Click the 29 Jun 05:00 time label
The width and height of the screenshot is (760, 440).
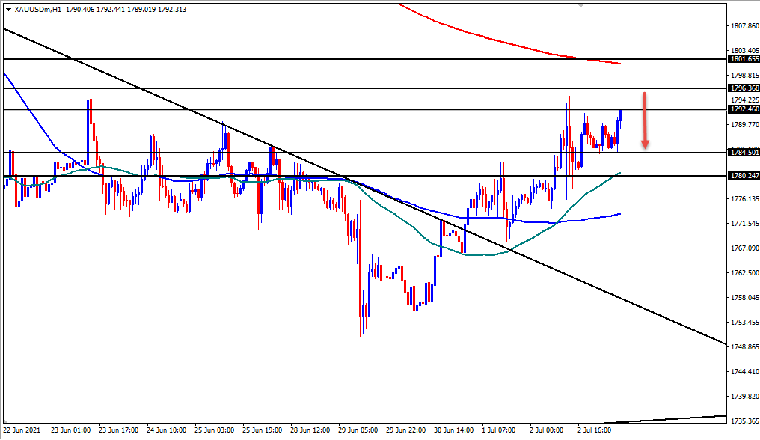click(358, 430)
